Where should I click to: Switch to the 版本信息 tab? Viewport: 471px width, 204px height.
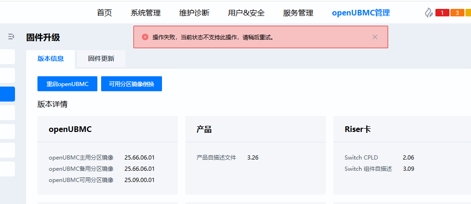coord(51,59)
